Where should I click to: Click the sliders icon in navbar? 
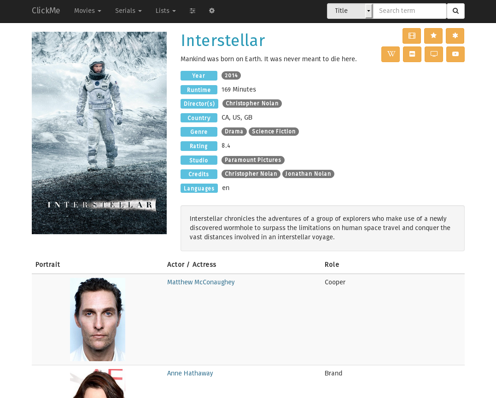click(193, 11)
